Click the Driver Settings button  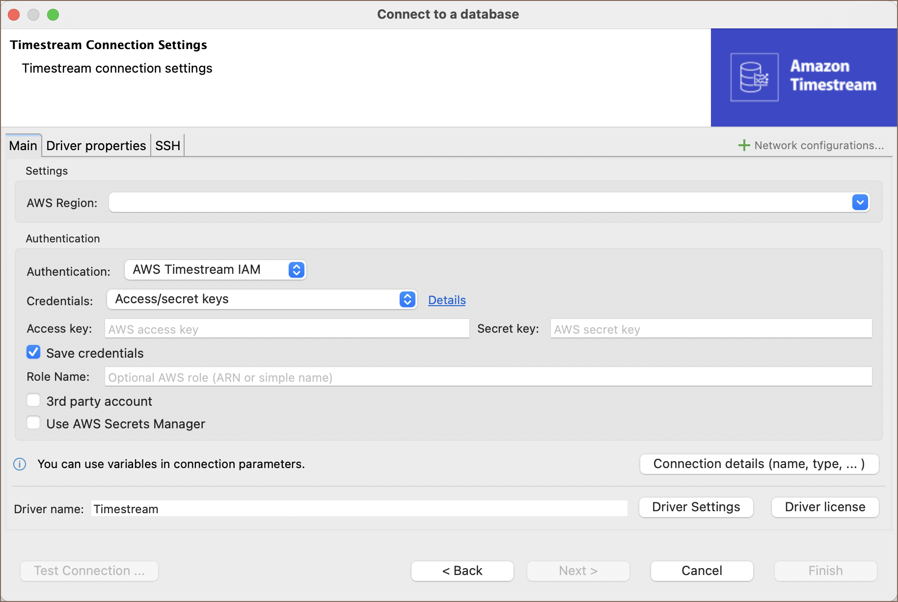(696, 507)
